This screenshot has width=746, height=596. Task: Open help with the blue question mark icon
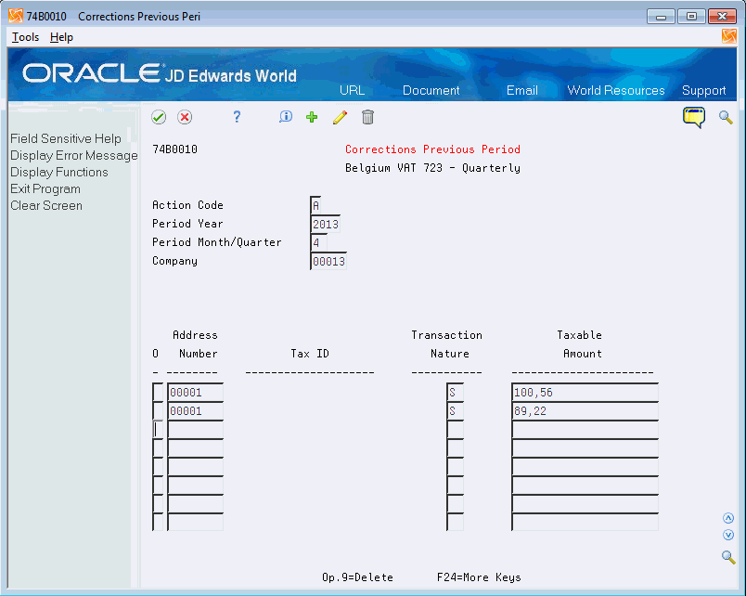[237, 117]
